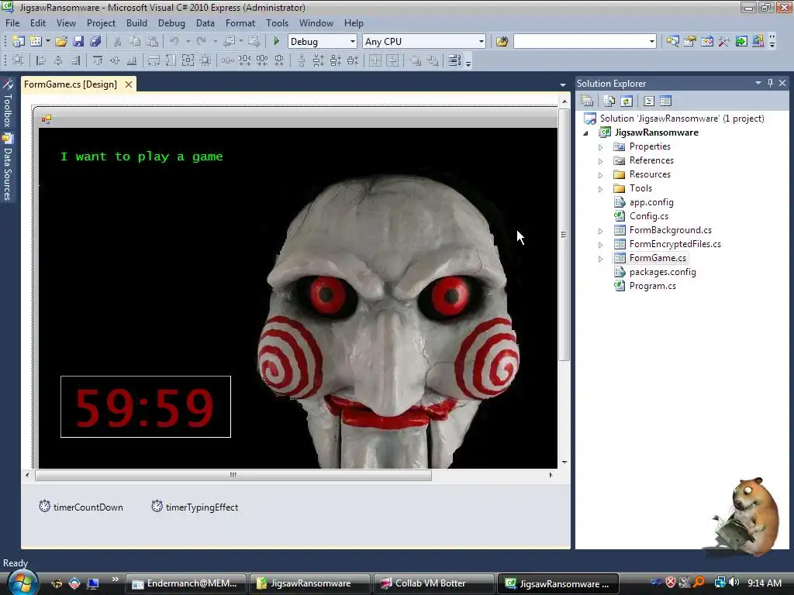Click the Tab Order layout icon
This screenshot has height=595, width=794.
click(454, 60)
